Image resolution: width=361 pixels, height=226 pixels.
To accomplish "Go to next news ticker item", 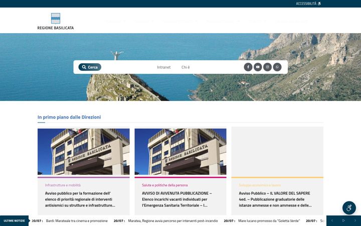I will tap(355, 220).
